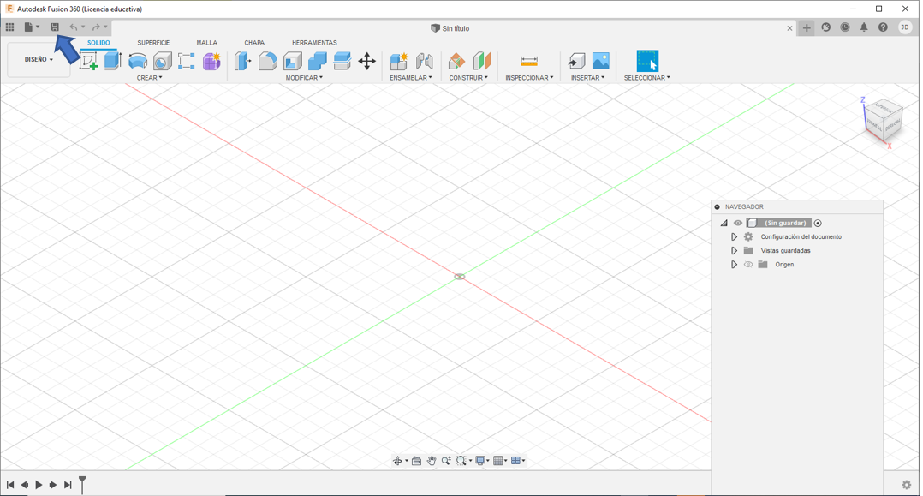Expand the Vistas guardadas node
The width and height of the screenshot is (923, 496).
[x=734, y=251]
